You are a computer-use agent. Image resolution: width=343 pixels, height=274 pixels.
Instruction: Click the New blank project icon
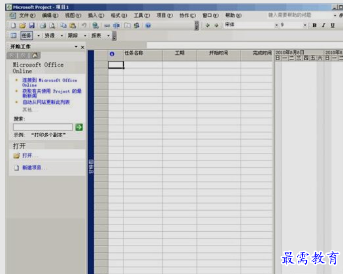(13, 26)
